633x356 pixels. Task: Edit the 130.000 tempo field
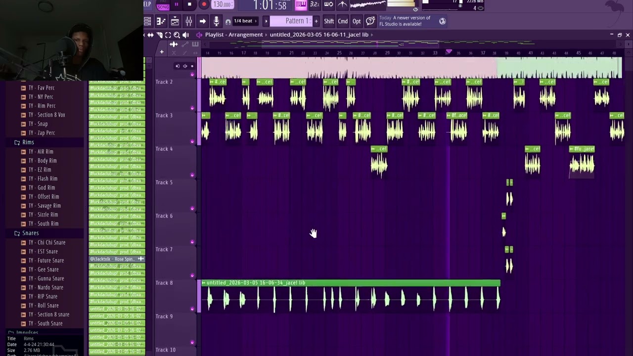point(223,4)
